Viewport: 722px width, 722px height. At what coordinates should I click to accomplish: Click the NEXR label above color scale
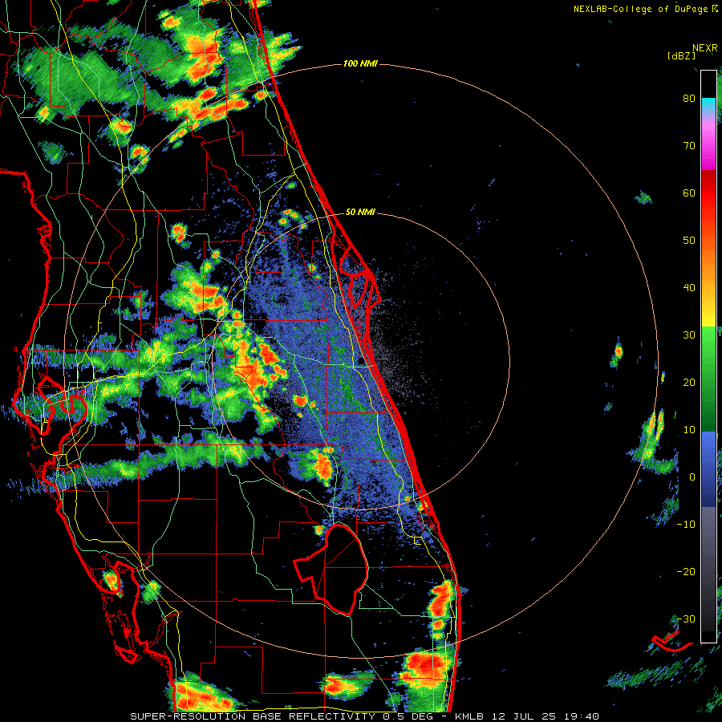tap(705, 48)
